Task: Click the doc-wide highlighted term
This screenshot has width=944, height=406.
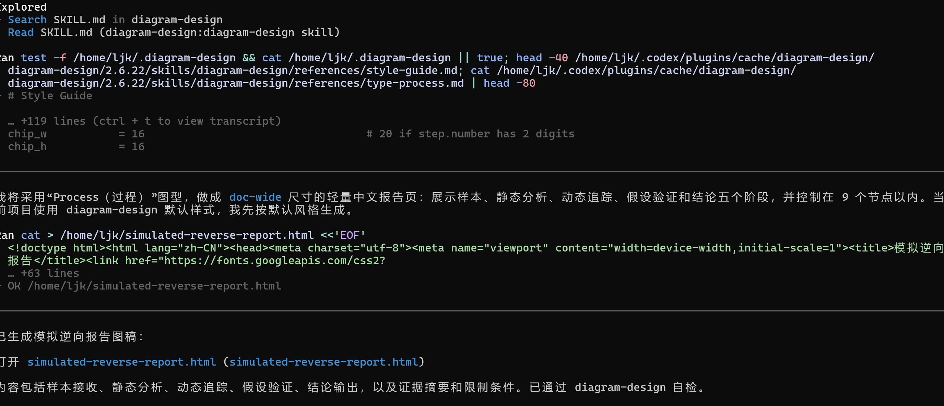Action: (255, 197)
